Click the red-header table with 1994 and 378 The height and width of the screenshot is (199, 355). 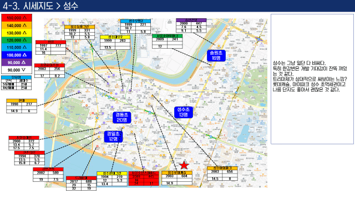click(x=29, y=158)
